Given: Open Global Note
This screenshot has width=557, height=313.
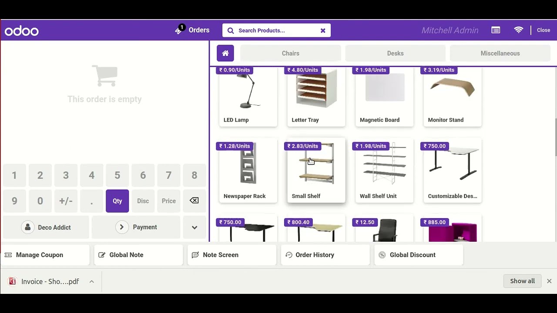Looking at the screenshot, I should click(138, 255).
